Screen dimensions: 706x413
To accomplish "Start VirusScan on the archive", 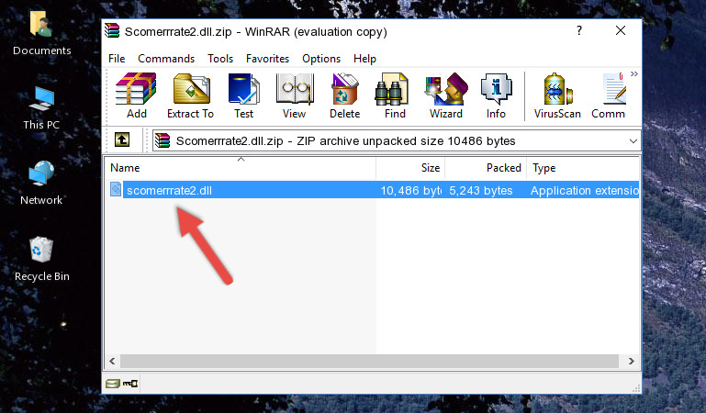I will point(557,96).
